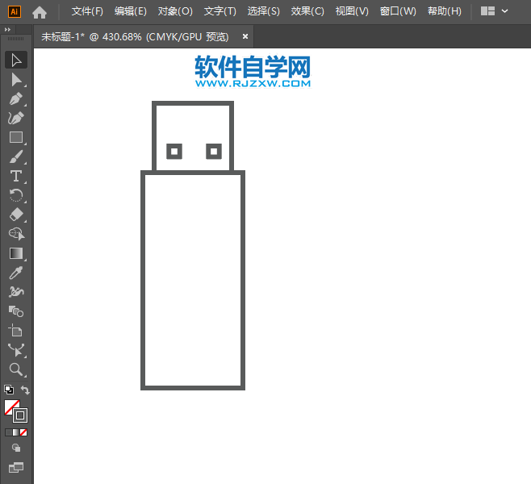
Task: Close the 未标题-1 document tab
Action: [245, 36]
